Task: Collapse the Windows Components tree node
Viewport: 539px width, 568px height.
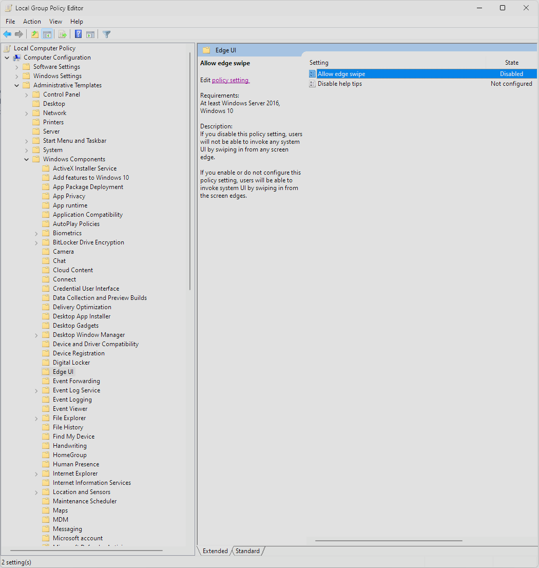Action: tap(27, 159)
